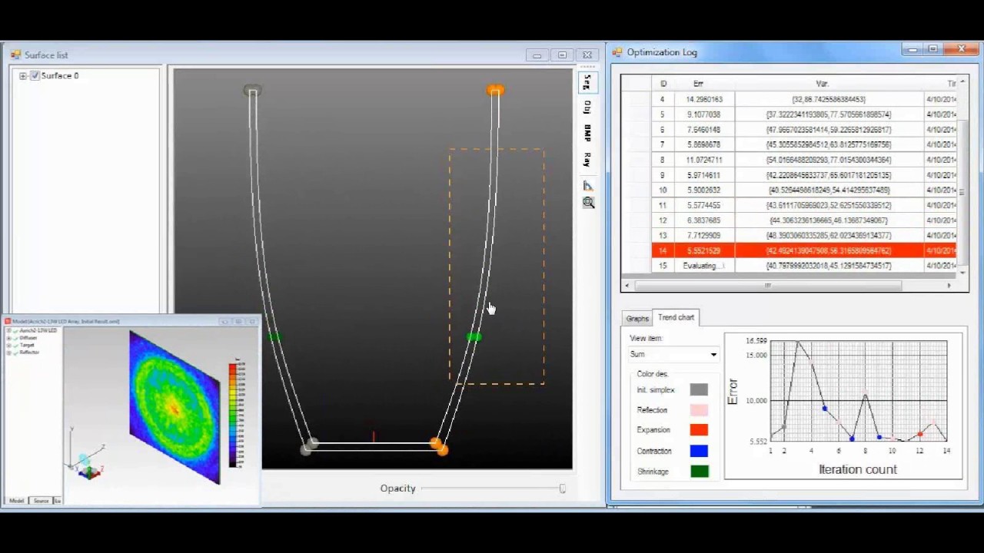Maximize the Surface list window
Viewport: 984px width, 553px height.
[562, 55]
